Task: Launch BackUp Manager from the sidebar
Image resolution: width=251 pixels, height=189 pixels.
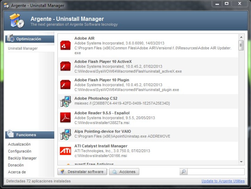Action: tap(22, 158)
